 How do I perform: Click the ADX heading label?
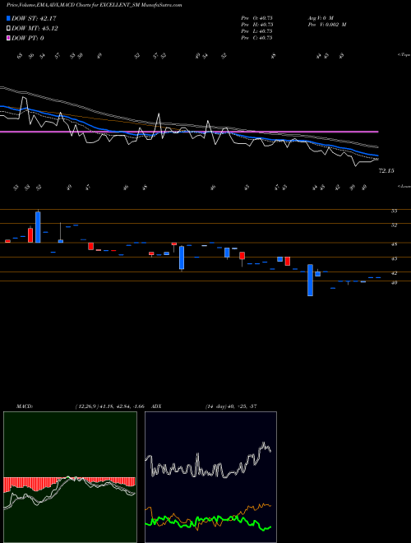point(157,406)
